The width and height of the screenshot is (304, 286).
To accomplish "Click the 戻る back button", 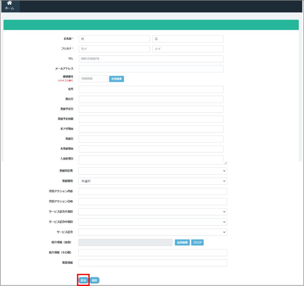I will [x=83, y=280].
